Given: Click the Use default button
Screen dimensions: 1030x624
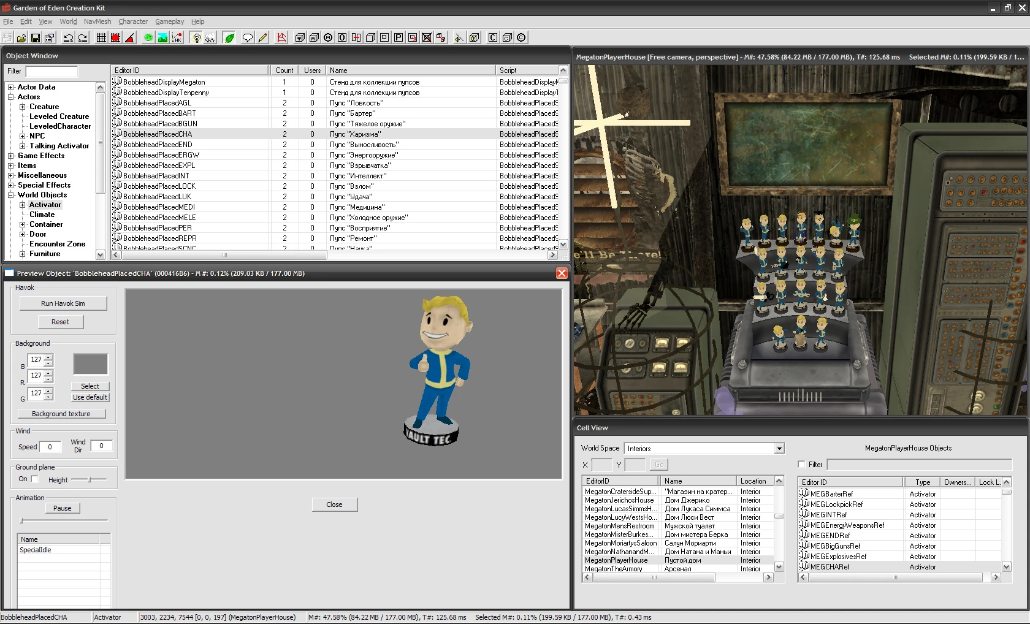Looking at the screenshot, I should pos(90,397).
